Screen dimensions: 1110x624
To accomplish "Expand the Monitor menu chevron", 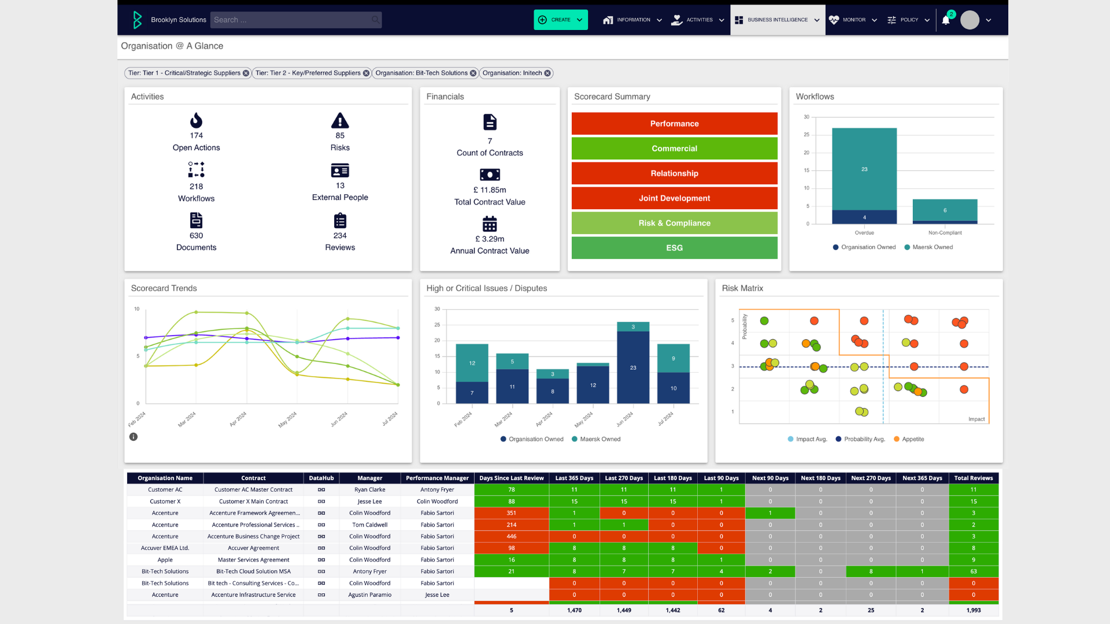I will (x=874, y=20).
